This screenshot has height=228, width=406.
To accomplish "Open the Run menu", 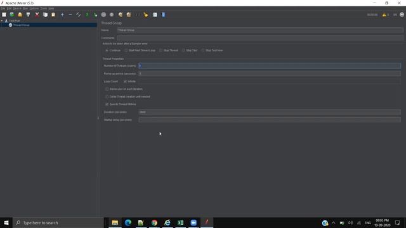I will coord(25,8).
